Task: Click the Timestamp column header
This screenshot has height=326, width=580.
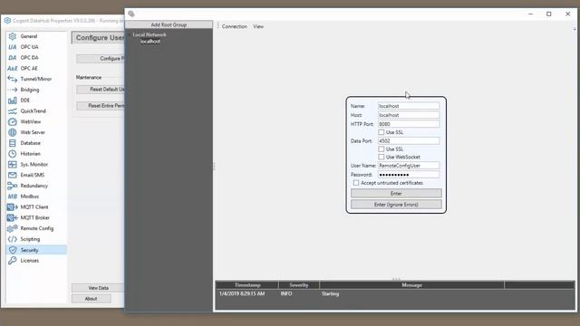Action: click(247, 285)
